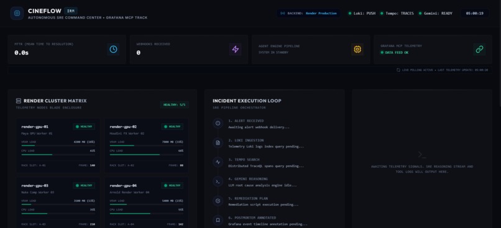Click the live polling refresh icon
Screen dimensions: 501x228
coord(398,70)
